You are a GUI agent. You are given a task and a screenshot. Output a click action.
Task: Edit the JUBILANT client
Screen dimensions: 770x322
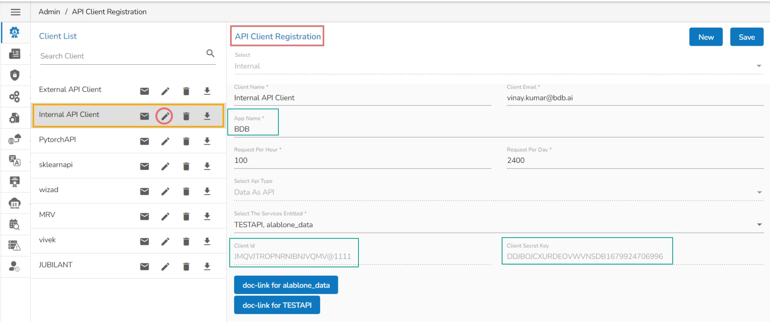tap(165, 267)
